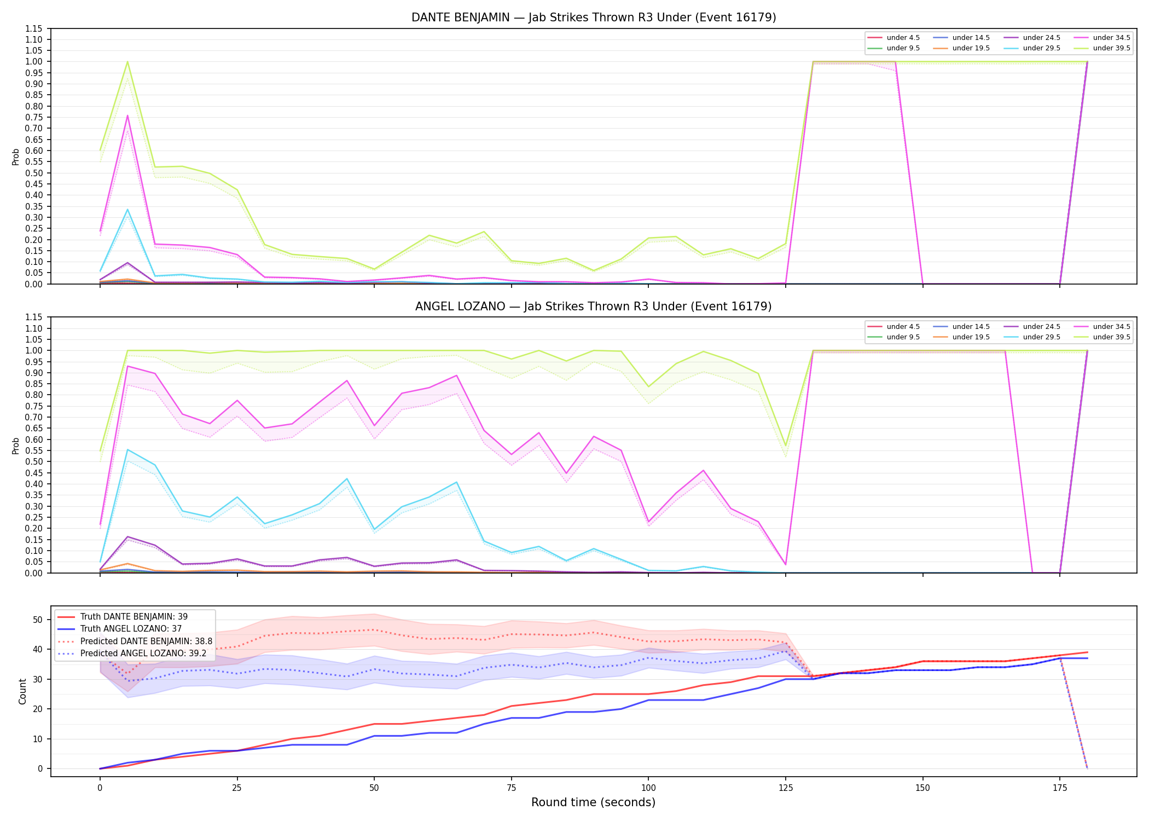The image size is (1149, 821).
Task: Click x-axis tick label '100'
Action: (x=648, y=788)
